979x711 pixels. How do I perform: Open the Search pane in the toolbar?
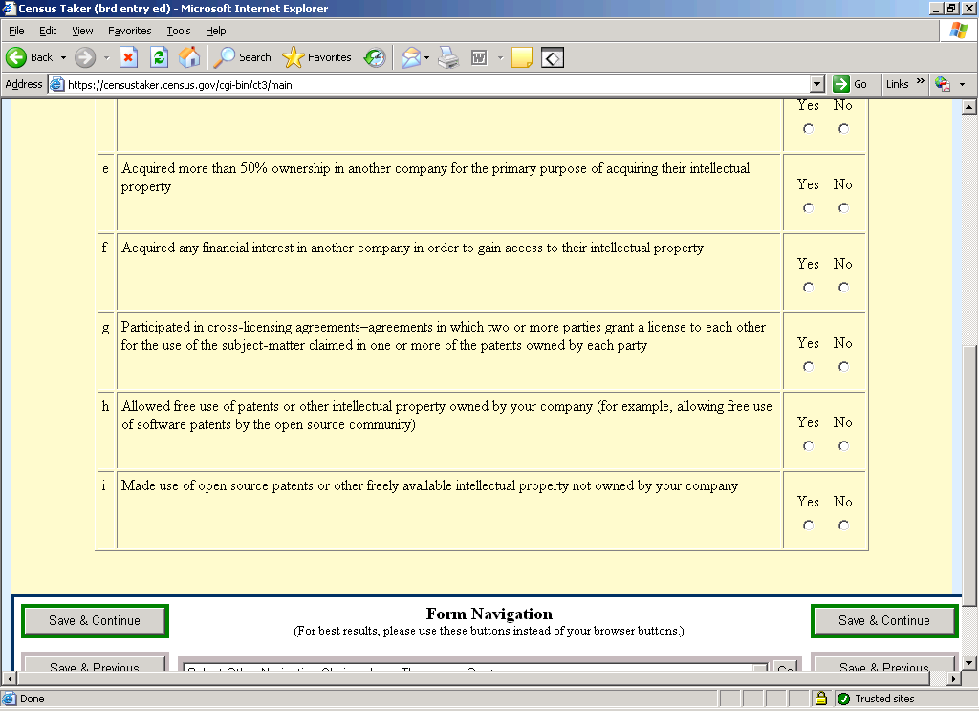(243, 57)
